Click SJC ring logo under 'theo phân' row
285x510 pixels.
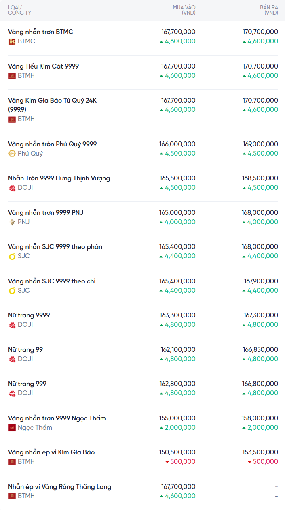click(x=12, y=256)
